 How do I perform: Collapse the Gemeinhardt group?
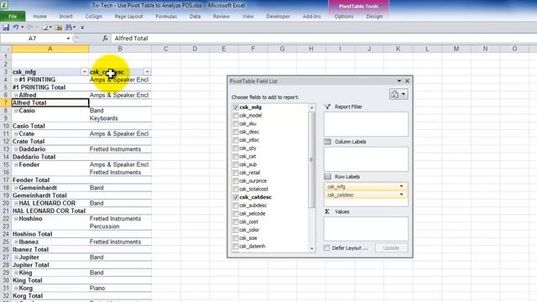(x=16, y=188)
